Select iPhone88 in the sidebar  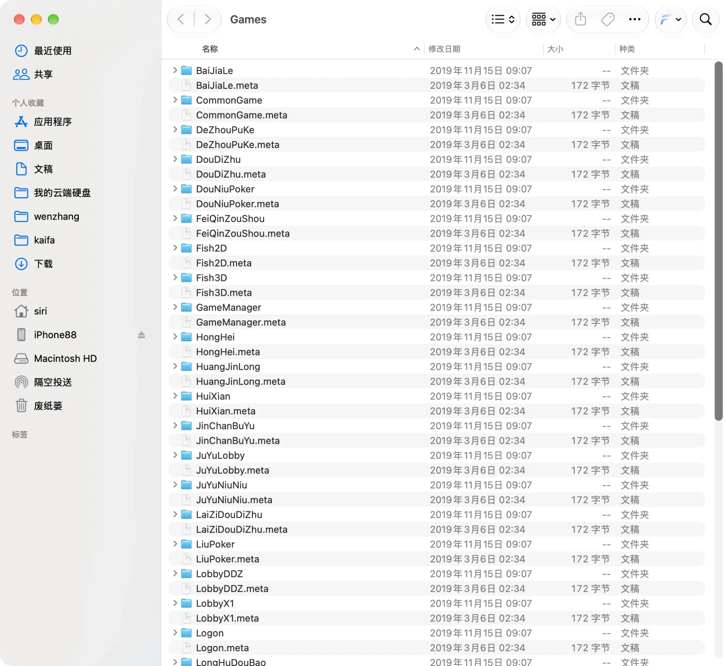(x=55, y=335)
